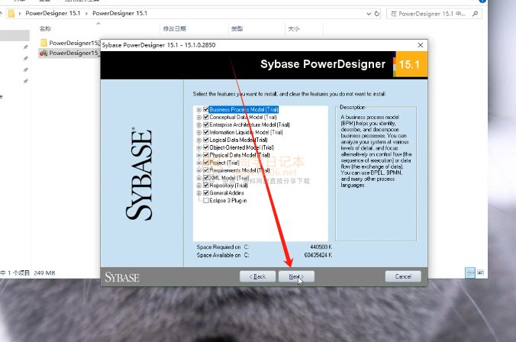Click the folder icon in the address bar
Viewport: 516px width, 342px height.
(x=10, y=13)
